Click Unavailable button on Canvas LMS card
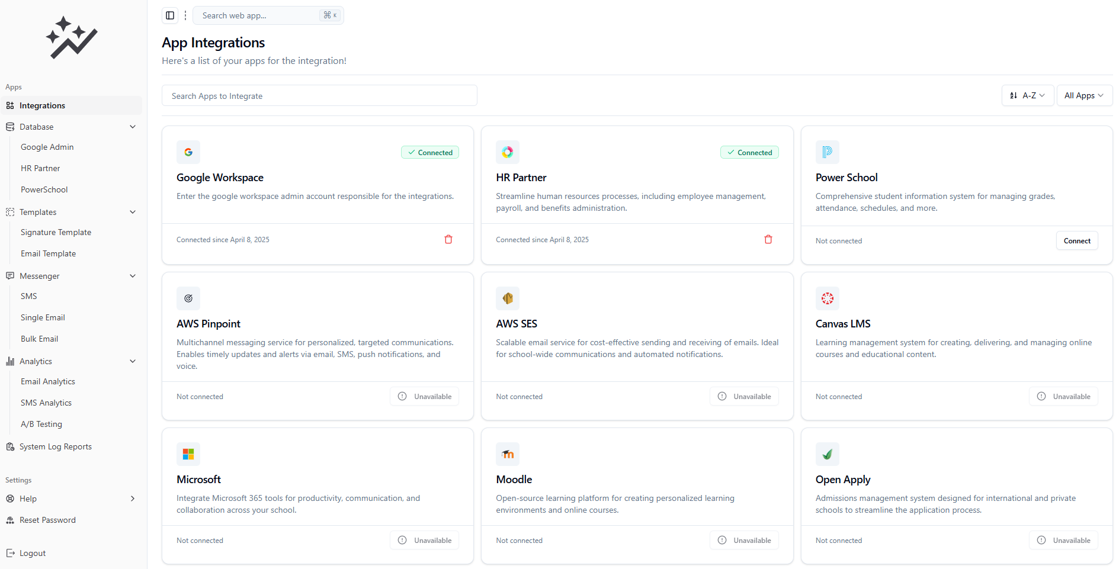Viewport: 1119px width, 569px height. 1063,396
